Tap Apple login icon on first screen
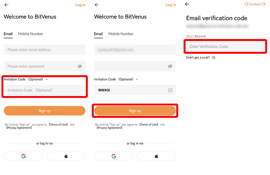 (x=66, y=156)
